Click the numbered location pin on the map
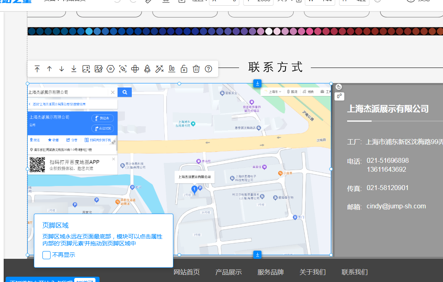 [195, 190]
